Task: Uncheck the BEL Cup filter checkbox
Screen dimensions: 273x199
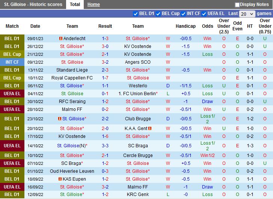Action: click(158, 14)
